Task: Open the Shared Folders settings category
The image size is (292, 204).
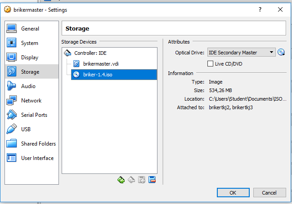Action: click(38, 144)
